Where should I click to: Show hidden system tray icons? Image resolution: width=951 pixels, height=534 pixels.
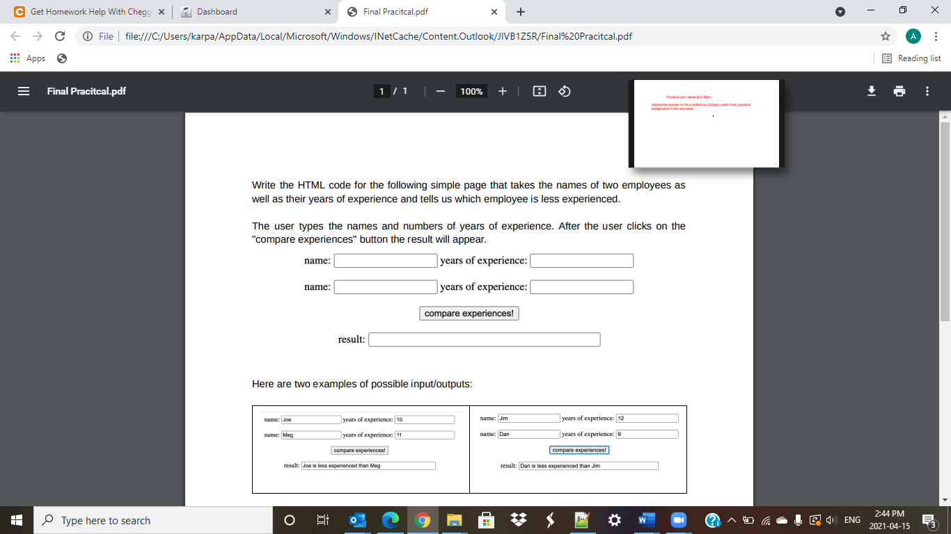coord(732,520)
